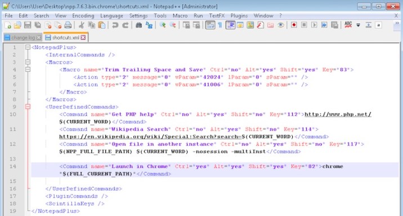Toggle Word Wrap toolbar button

pyautogui.click(x=210, y=25)
